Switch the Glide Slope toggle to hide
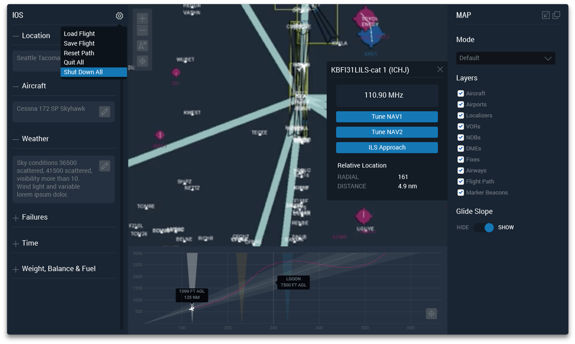Viewport: 575px width, 344px height. tap(484, 227)
